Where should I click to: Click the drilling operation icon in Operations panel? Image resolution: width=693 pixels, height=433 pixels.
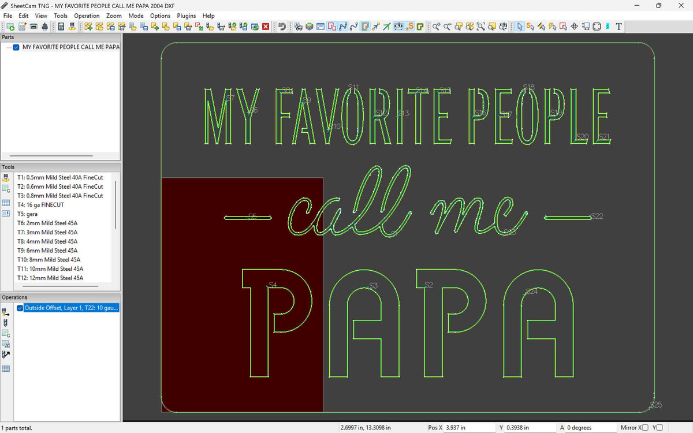point(6,322)
